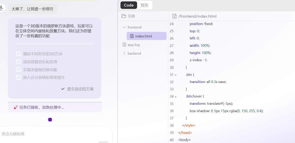Image resolution: width=295 pixels, height=143 pixels.
Task: Toggle checkbox 加入计分系统和等级提升
Action: (x=18, y=77)
